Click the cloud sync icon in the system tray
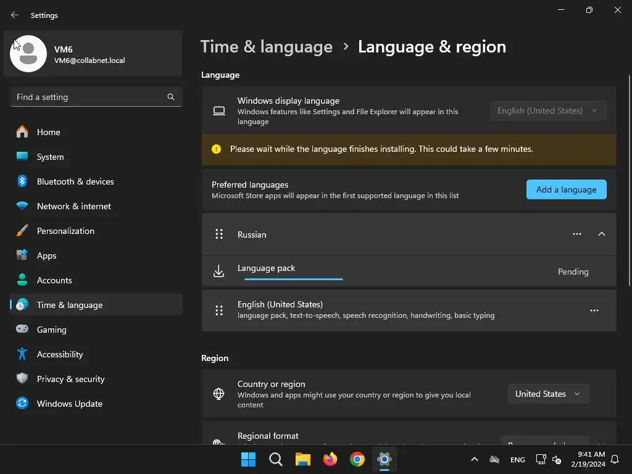Viewport: 632px width, 474px height. (x=494, y=459)
